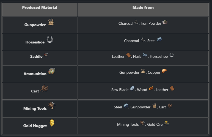This screenshot has height=137, width=212.
Task: Click the Leather icon in Saddle recipe
Action: (x=128, y=55)
